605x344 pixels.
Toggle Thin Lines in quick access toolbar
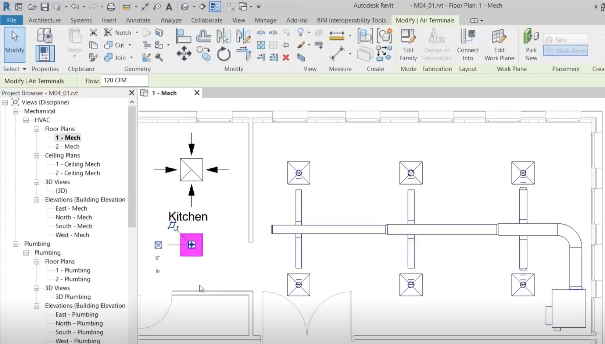click(215, 7)
